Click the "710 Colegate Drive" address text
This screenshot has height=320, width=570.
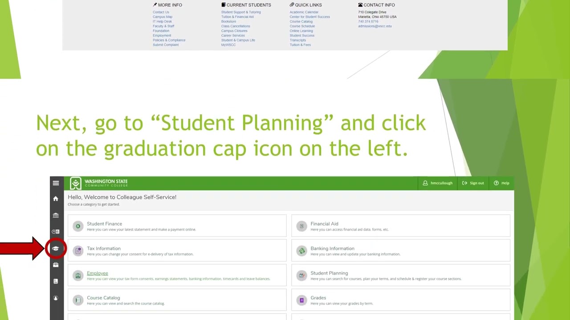click(372, 12)
